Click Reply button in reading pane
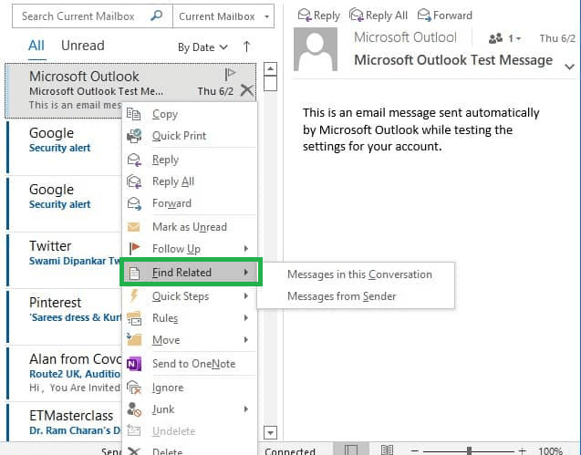The height and width of the screenshot is (455, 581). 319,16
